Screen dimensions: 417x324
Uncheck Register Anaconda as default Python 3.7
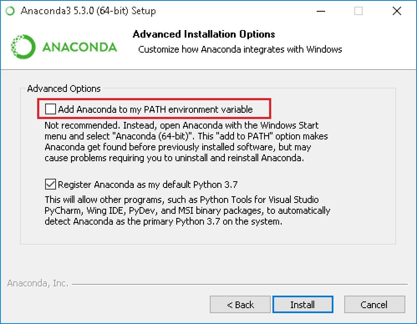click(50, 184)
